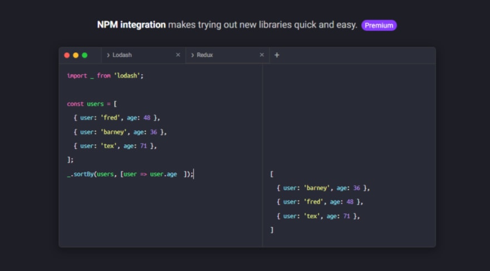490x271 pixels.
Task: Click the closing bracket in output panel
Action: click(x=272, y=230)
